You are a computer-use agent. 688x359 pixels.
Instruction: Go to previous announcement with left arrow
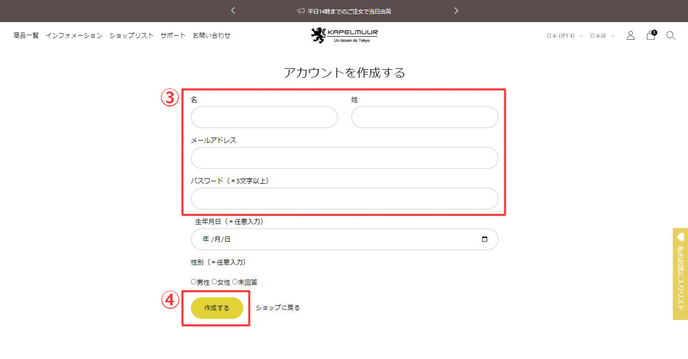(233, 11)
